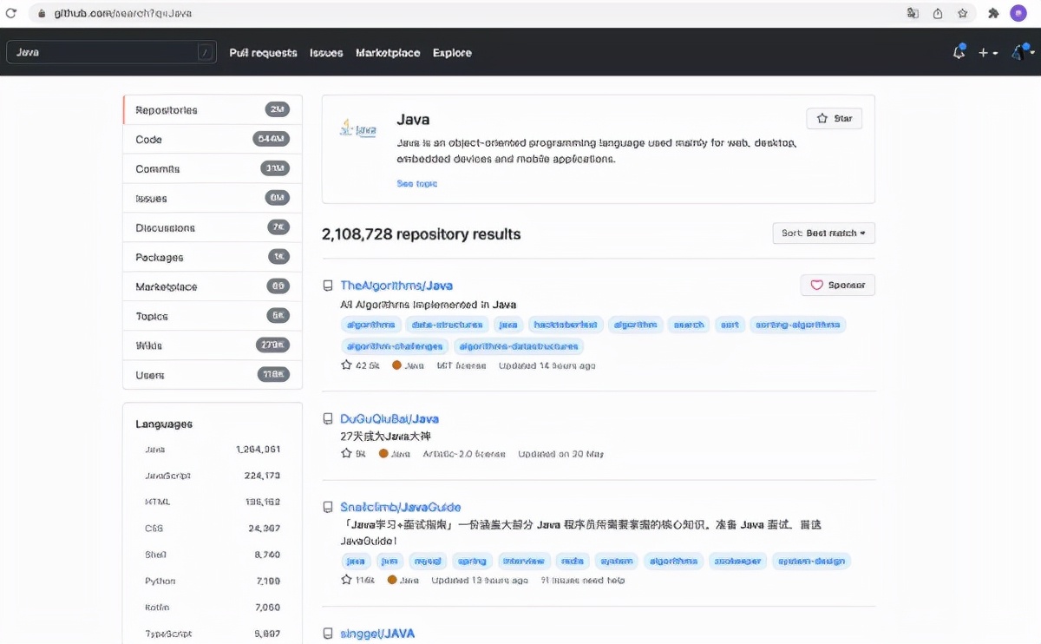1041x644 pixels.
Task: Open the browser extensions puzzle icon
Action: [993, 13]
